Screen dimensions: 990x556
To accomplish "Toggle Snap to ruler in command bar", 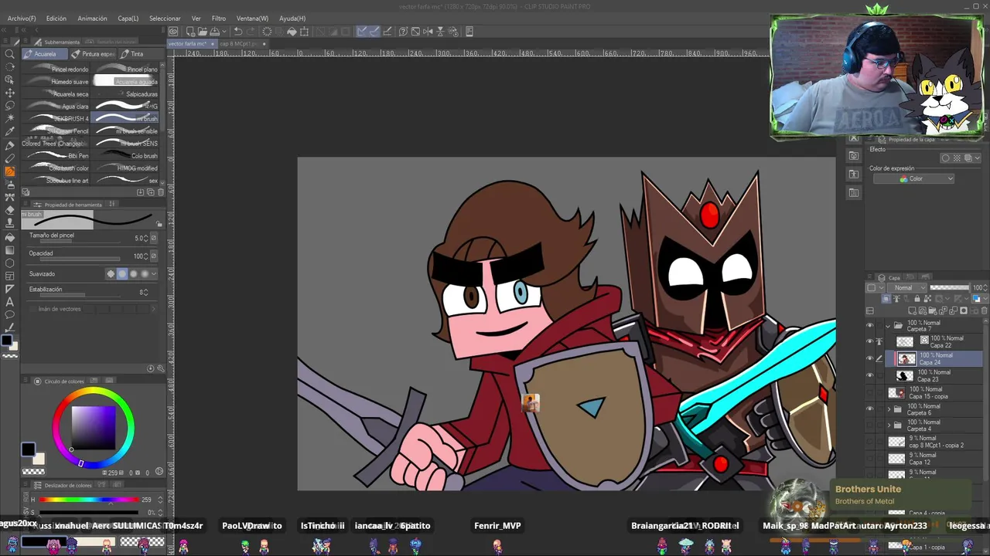I will point(362,32).
